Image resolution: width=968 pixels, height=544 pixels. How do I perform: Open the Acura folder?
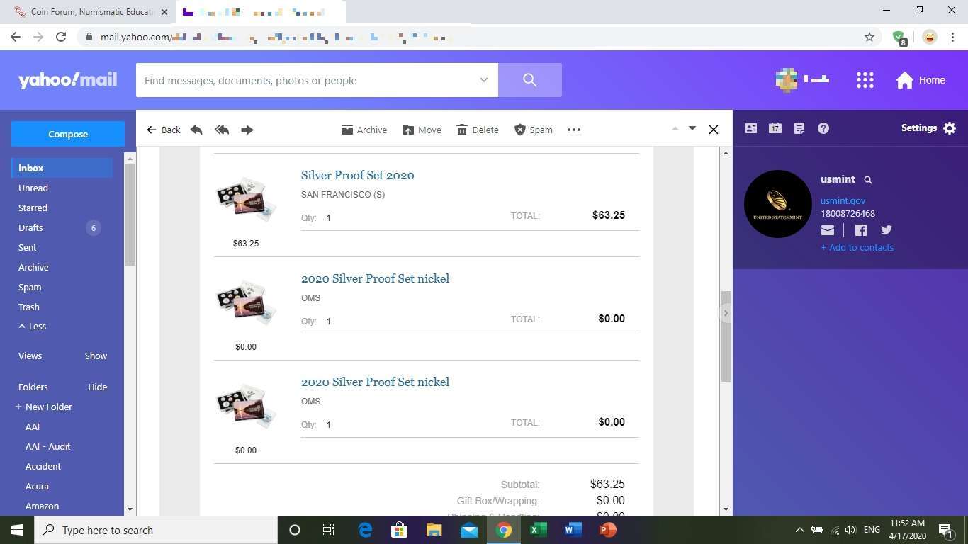(x=37, y=486)
